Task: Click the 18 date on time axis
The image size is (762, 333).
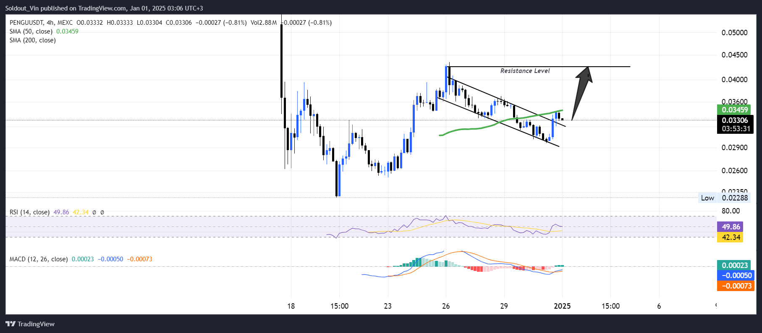Action: point(291,306)
